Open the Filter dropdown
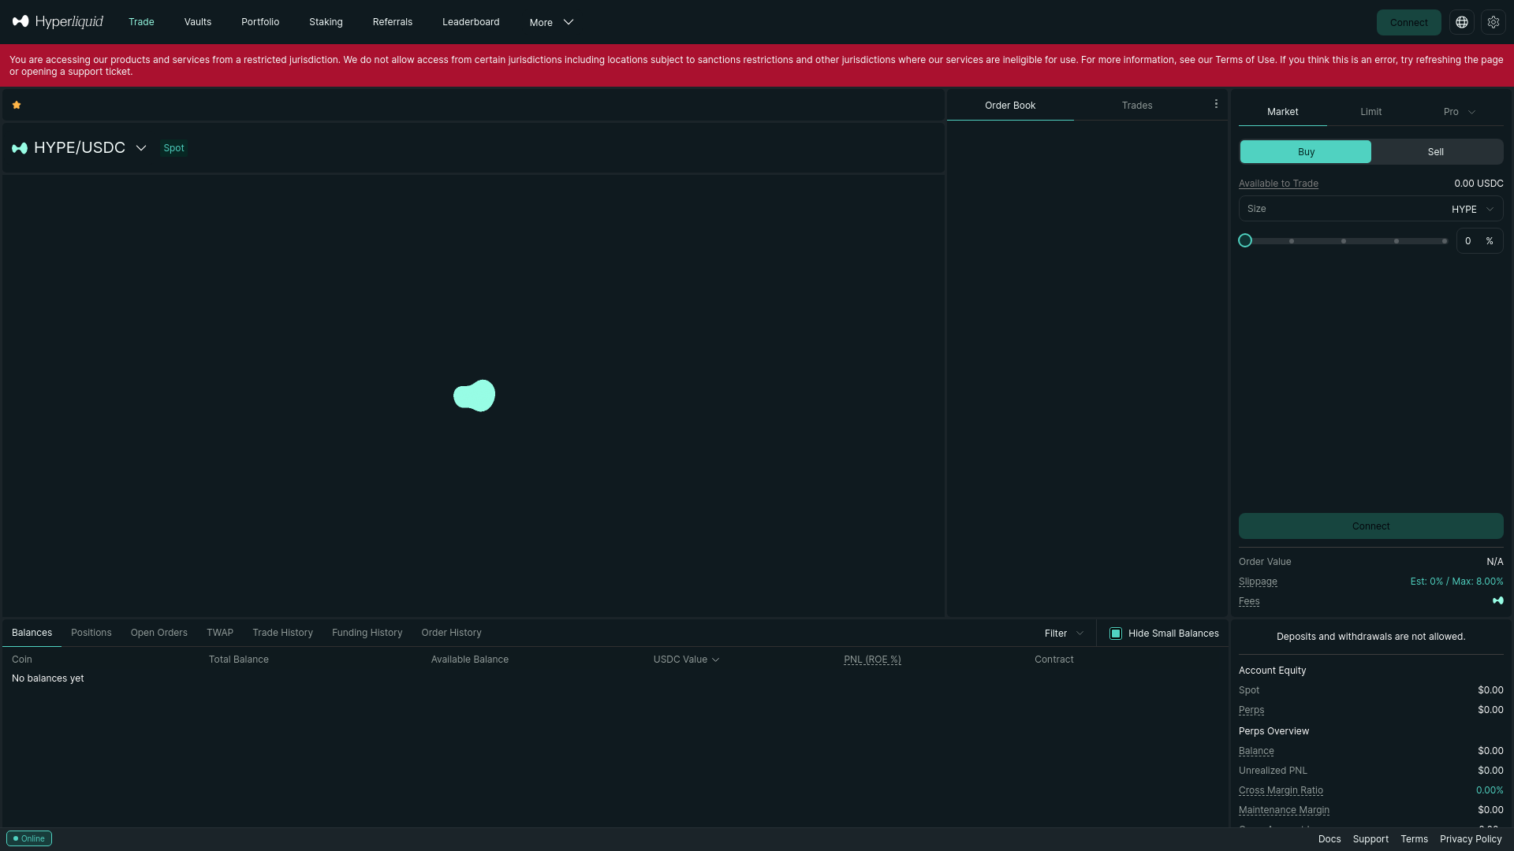Image resolution: width=1514 pixels, height=851 pixels. pos(1064,634)
